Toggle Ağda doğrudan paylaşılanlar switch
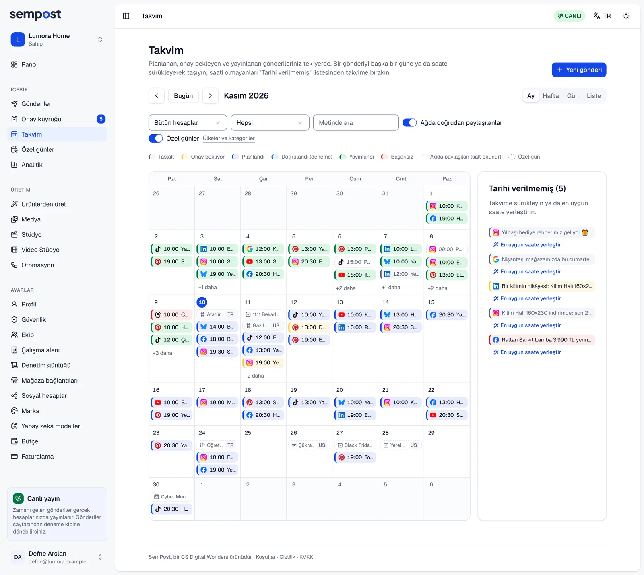The width and height of the screenshot is (644, 575). point(409,123)
